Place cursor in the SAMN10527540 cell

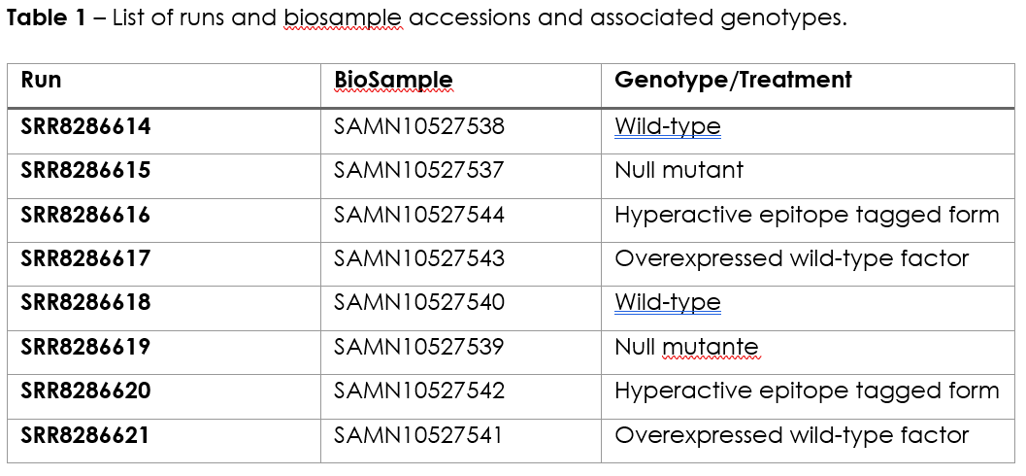[x=419, y=303]
